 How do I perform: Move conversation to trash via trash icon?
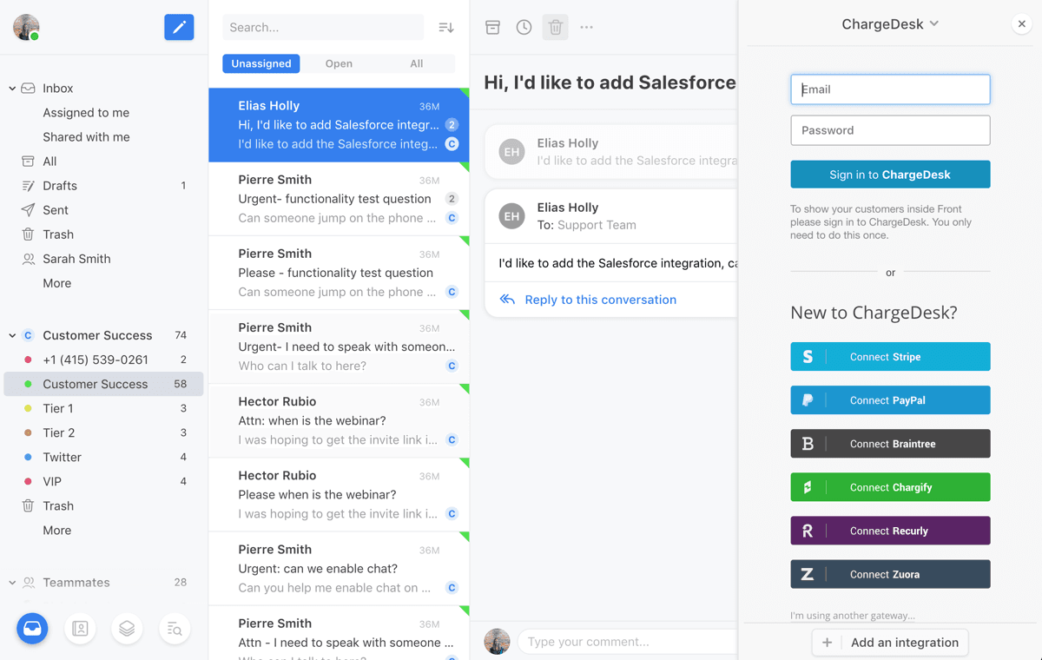pyautogui.click(x=555, y=27)
